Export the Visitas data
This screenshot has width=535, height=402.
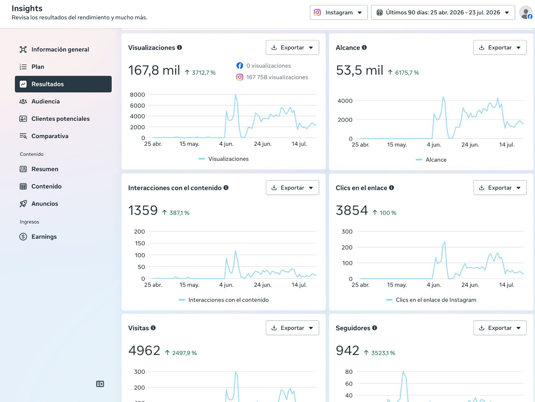[292, 328]
